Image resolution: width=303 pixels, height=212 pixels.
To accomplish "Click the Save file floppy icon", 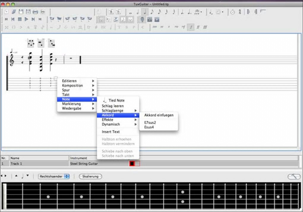I will click(21, 12).
